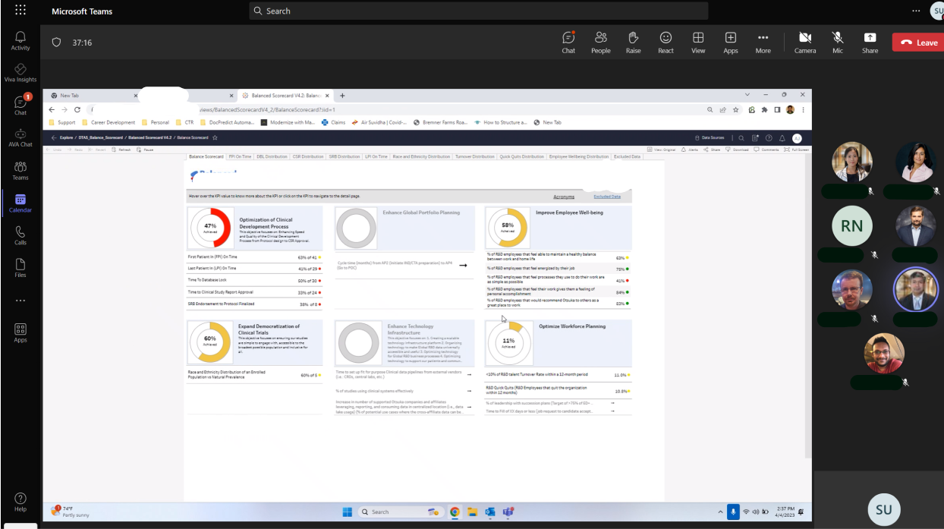Open the Files section in sidebar
Screen dimensions: 944x529
click(20, 268)
